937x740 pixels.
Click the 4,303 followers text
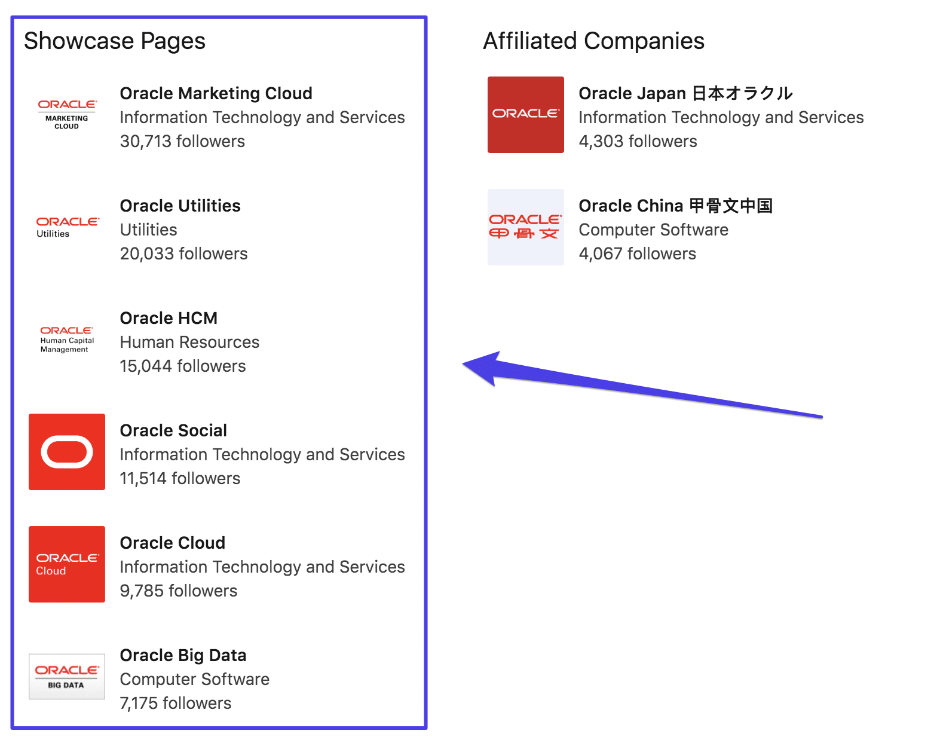(x=638, y=141)
